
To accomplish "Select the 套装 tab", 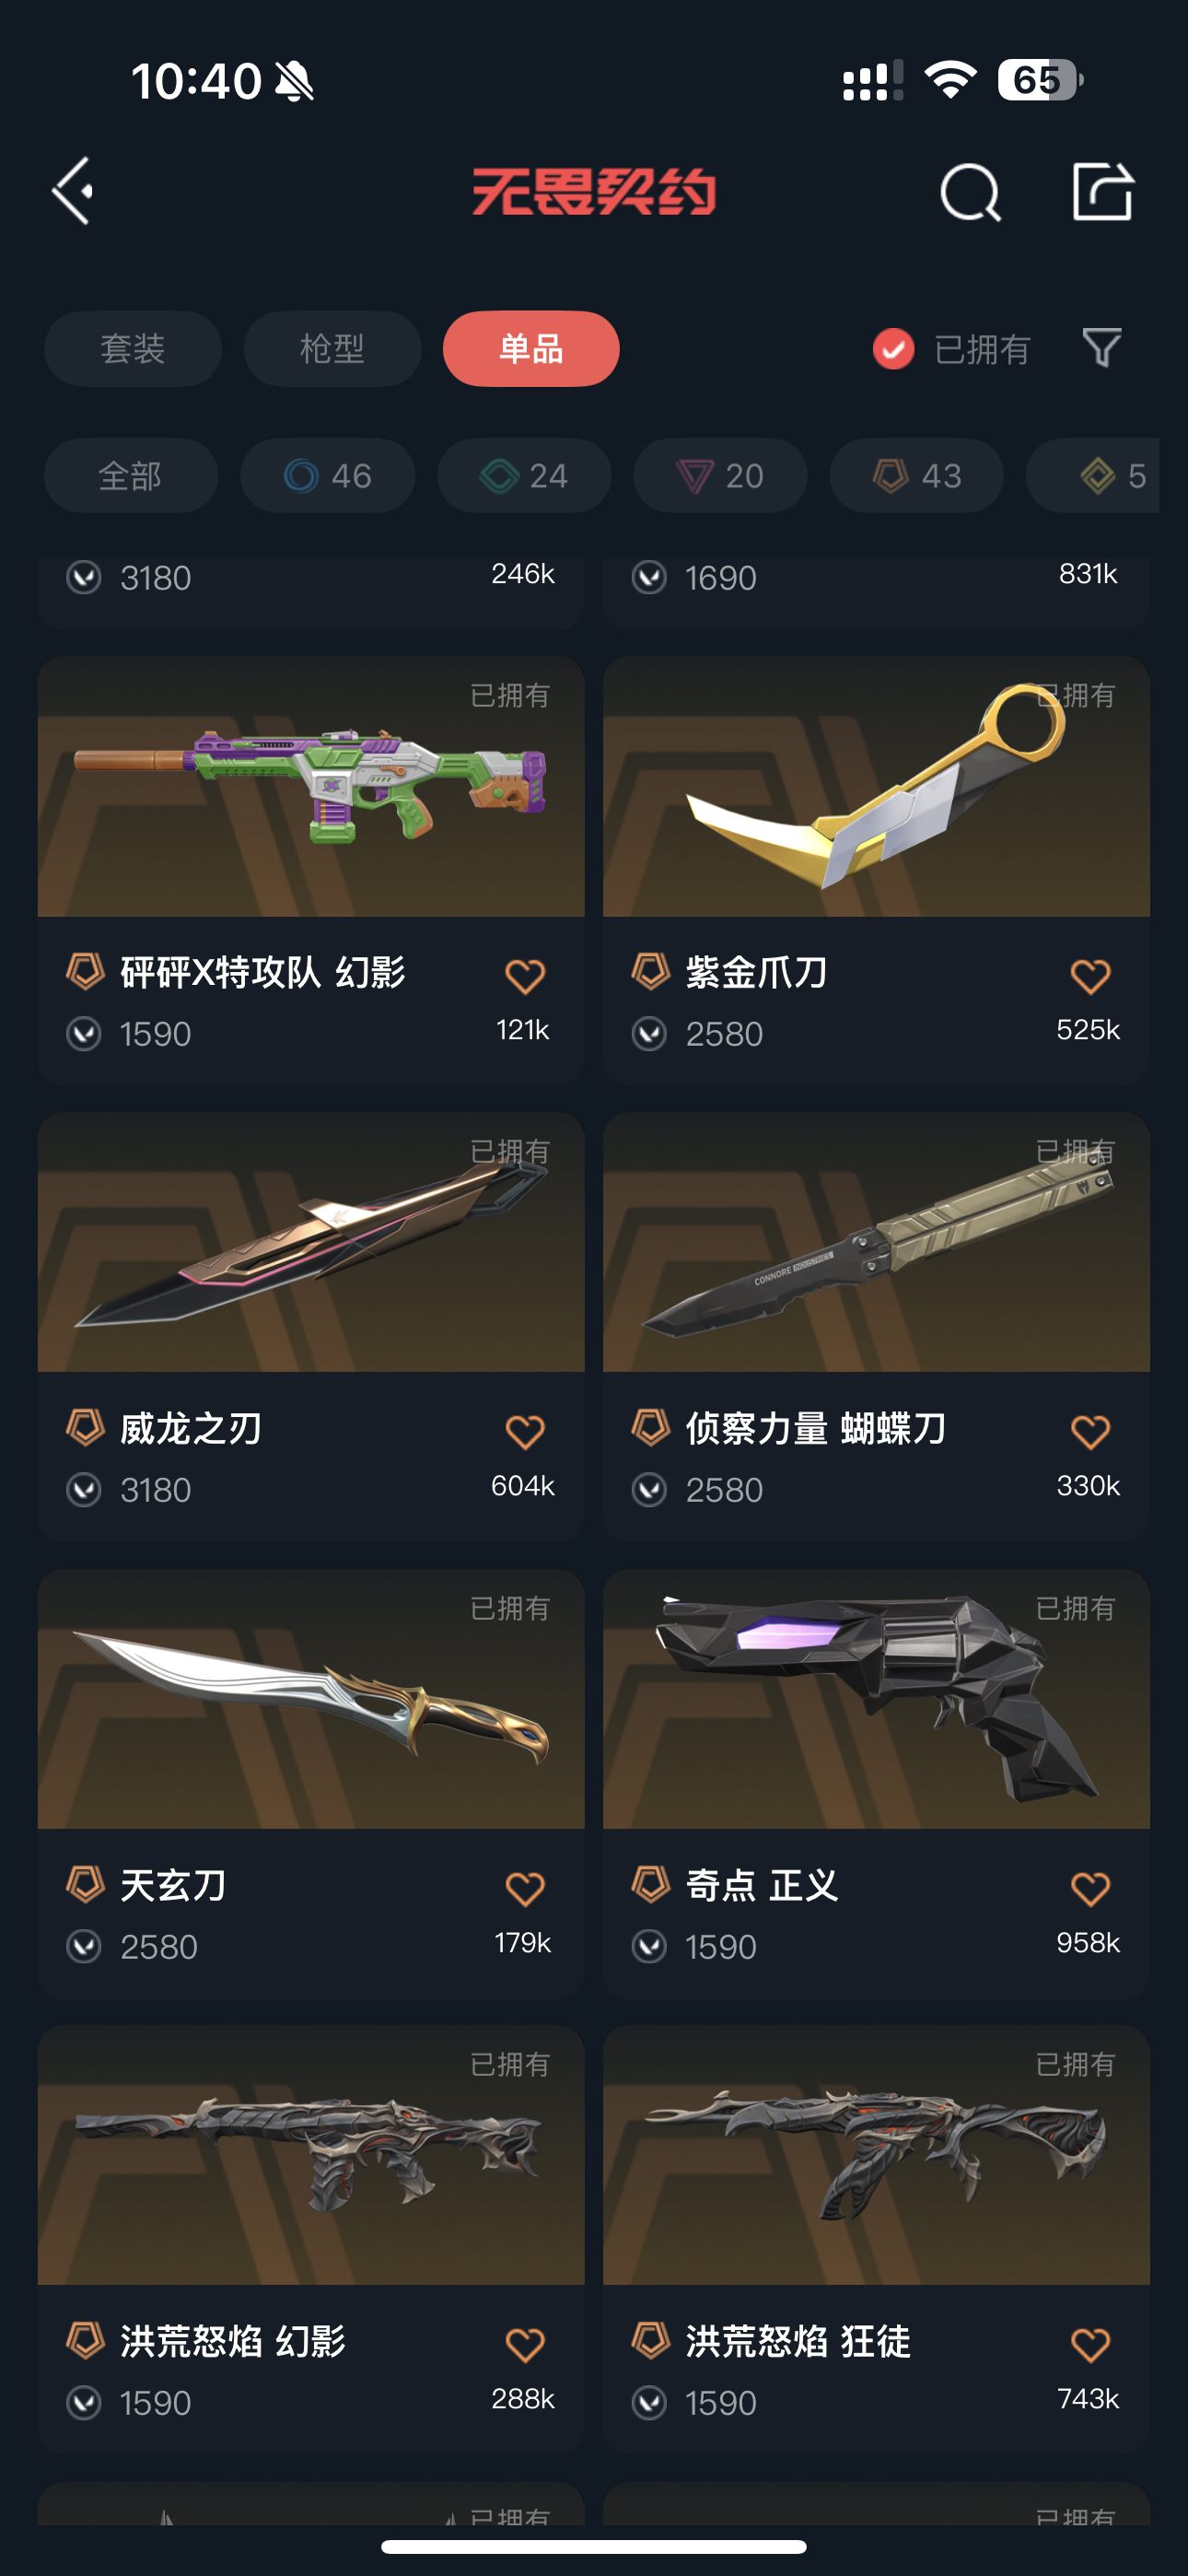I will [133, 349].
